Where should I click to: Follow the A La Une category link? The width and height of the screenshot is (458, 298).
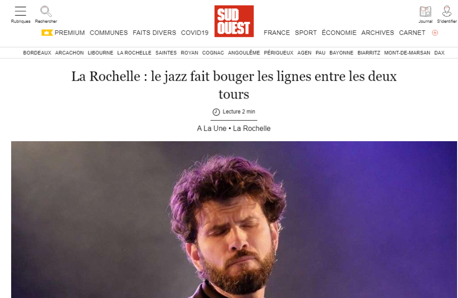pos(212,129)
